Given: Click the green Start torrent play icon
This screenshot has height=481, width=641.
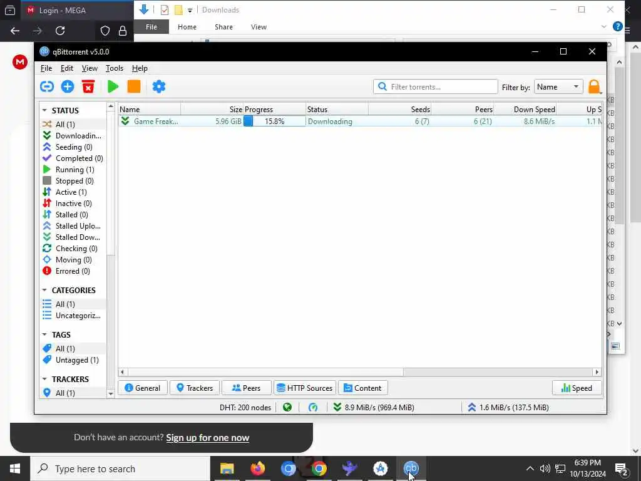Looking at the screenshot, I should tap(113, 86).
